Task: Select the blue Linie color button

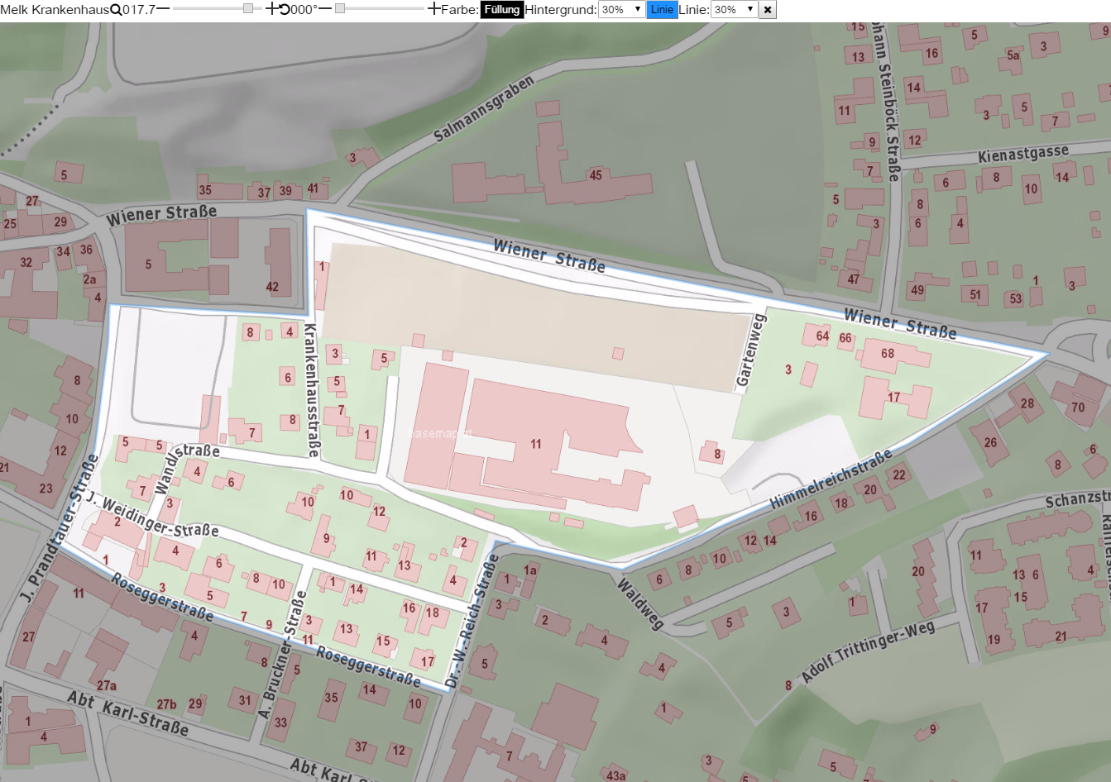Action: click(x=662, y=10)
